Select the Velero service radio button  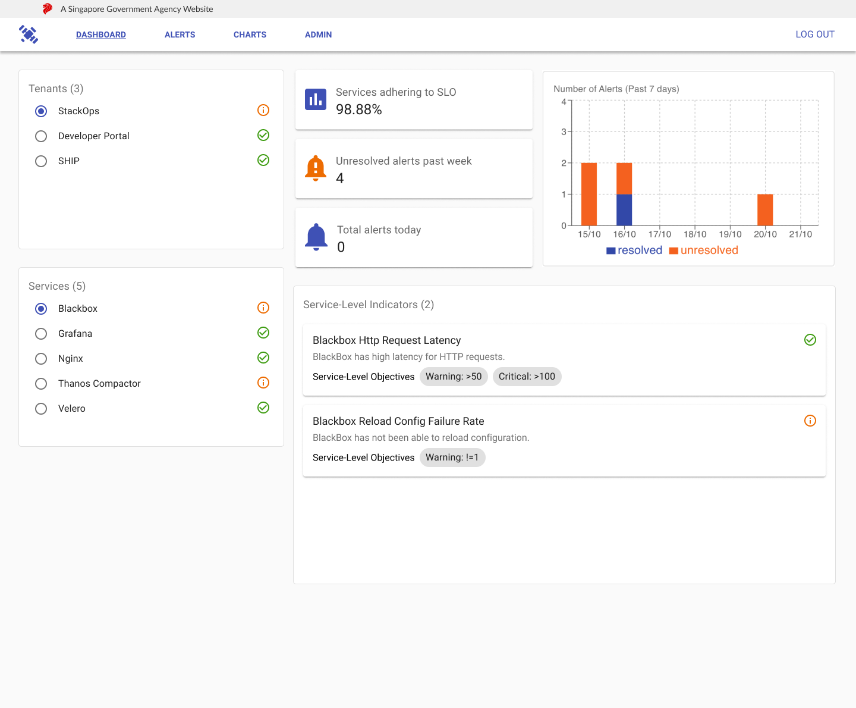pyautogui.click(x=41, y=409)
